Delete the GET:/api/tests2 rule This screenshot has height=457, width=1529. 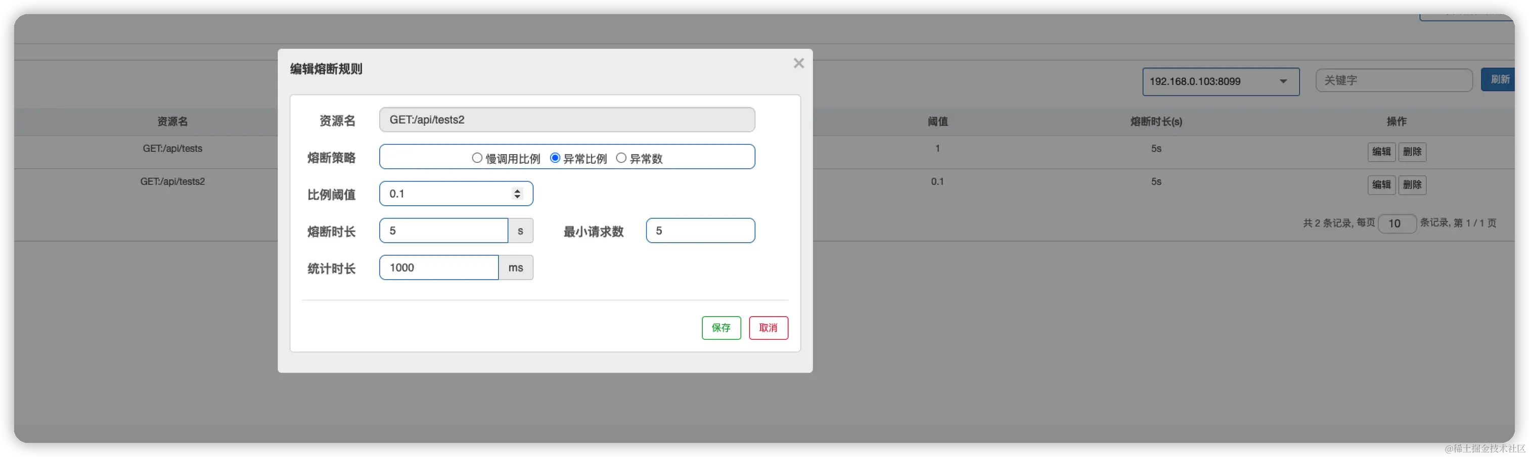1412,185
